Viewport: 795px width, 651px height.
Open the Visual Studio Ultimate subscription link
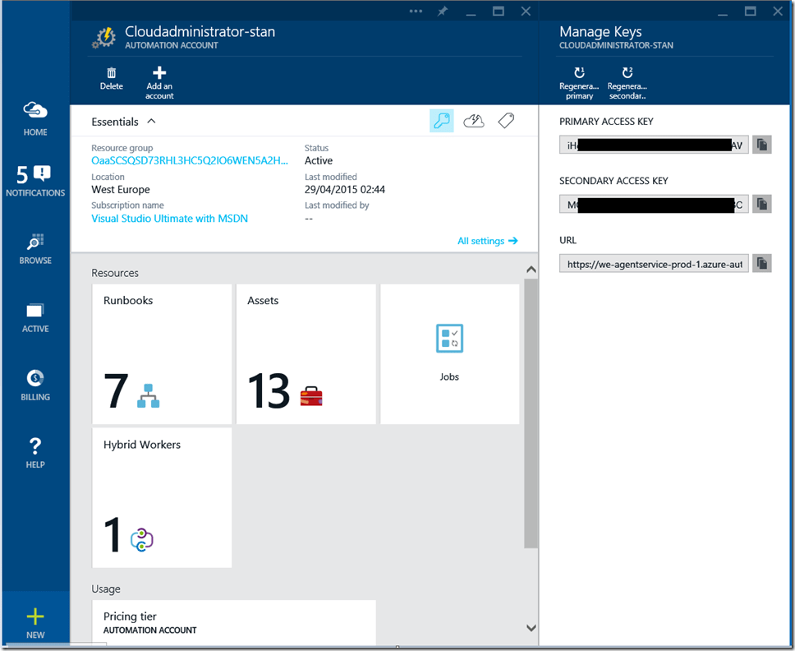[x=169, y=219]
